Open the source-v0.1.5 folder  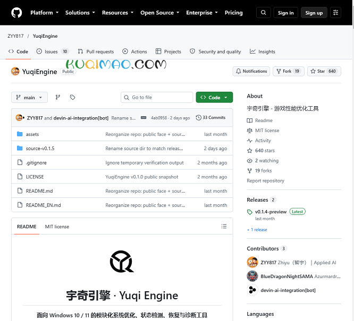coord(40,149)
